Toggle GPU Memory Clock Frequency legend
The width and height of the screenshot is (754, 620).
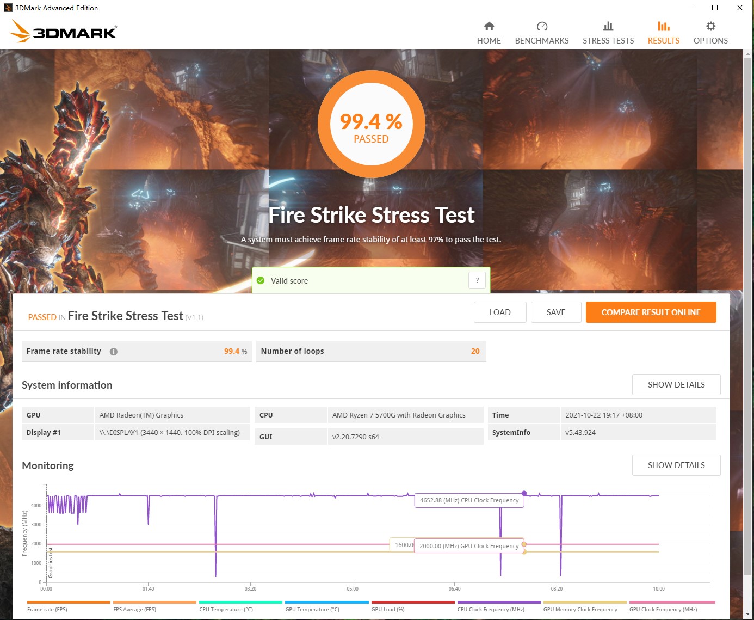point(585,606)
